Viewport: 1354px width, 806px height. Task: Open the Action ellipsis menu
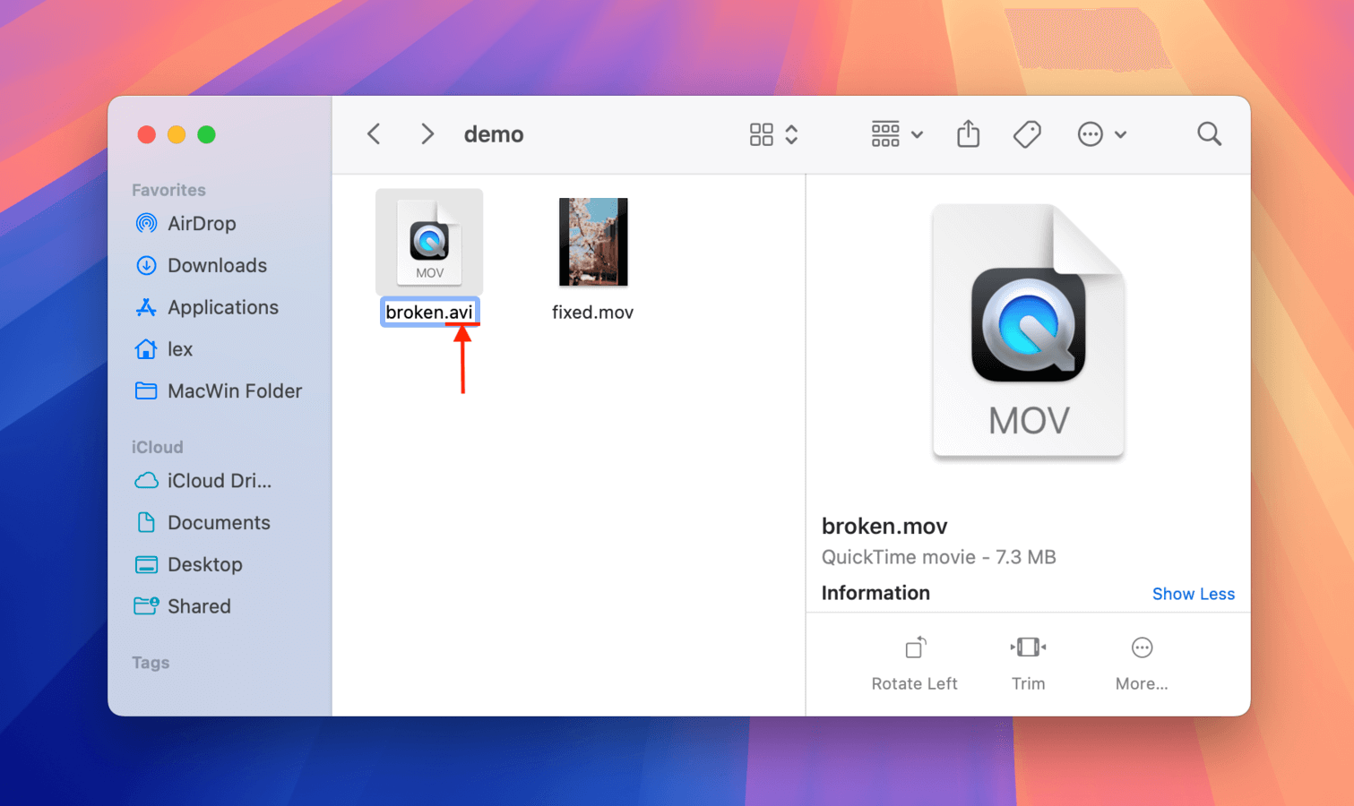coord(1090,134)
